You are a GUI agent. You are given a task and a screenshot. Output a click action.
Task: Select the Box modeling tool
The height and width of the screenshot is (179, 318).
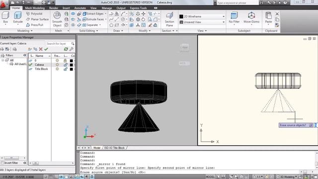pyautogui.click(x=5, y=18)
